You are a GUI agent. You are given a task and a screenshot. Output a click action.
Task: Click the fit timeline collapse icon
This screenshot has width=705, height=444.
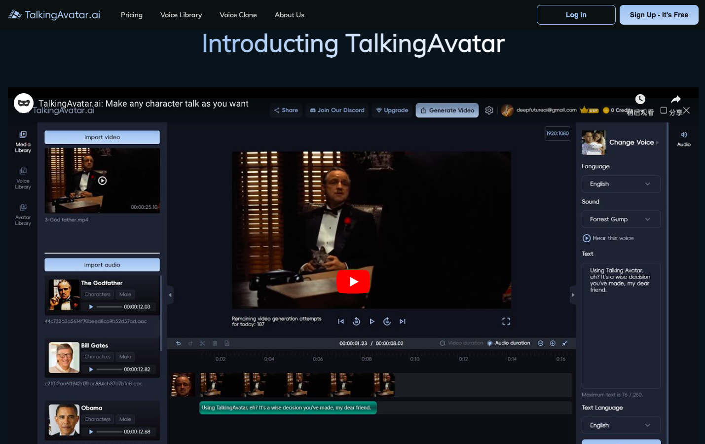coord(565,343)
